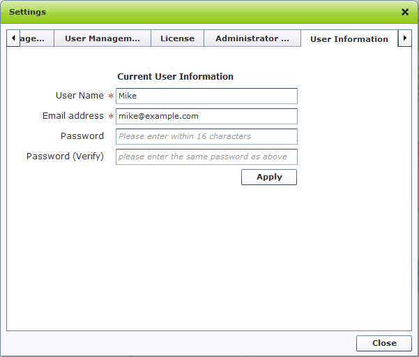Select the partially visible 'age...' tab
The image size is (419, 357).
tap(37, 38)
